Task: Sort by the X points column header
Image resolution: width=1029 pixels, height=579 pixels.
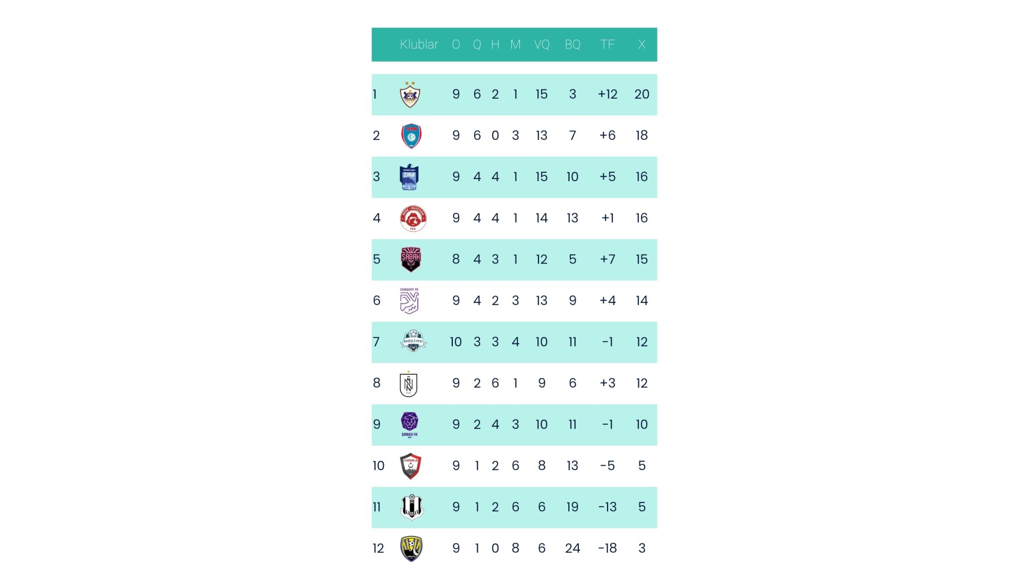Action: (x=642, y=45)
